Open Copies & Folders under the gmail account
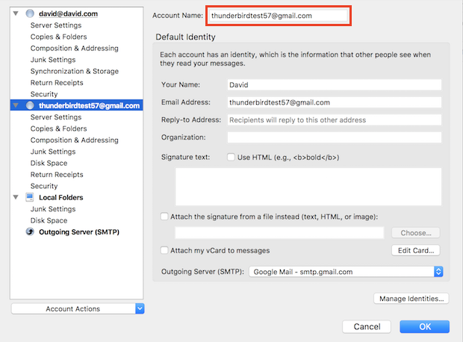 coord(58,128)
